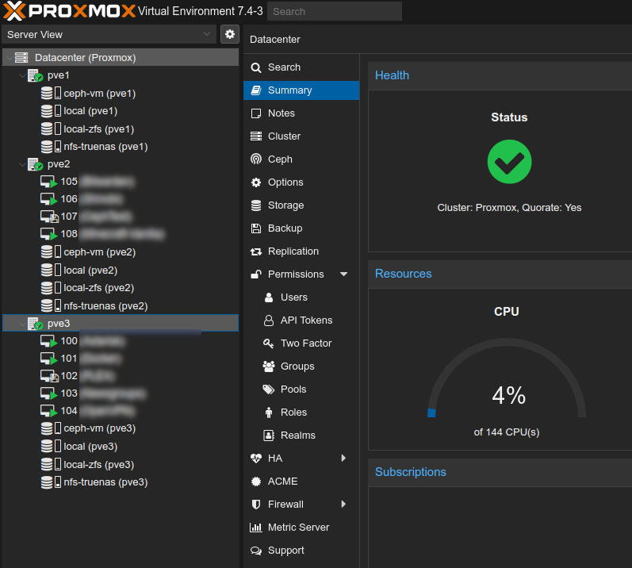Select VM 106 in the tree
The width and height of the screenshot is (632, 568).
click(121, 199)
